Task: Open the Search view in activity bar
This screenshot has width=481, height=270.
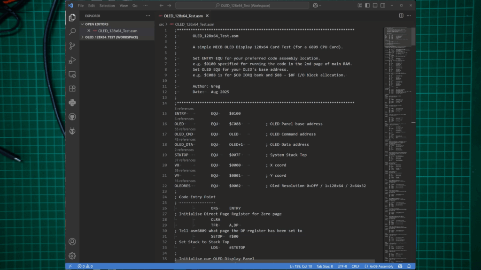Action: click(72, 31)
